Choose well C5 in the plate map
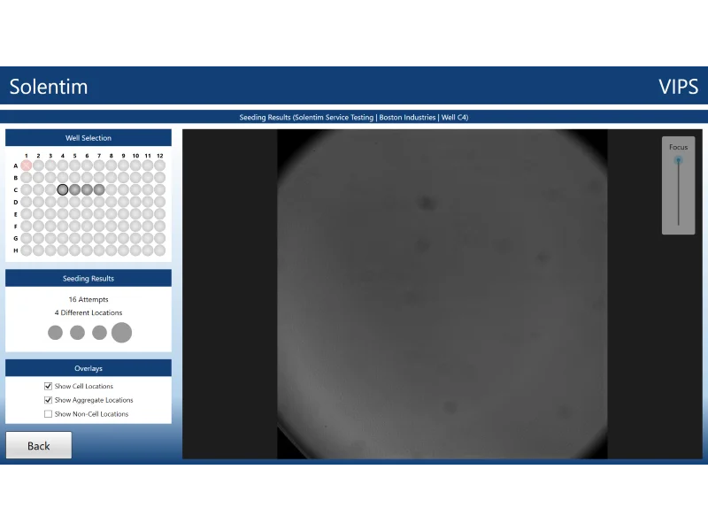The image size is (708, 531). [75, 189]
